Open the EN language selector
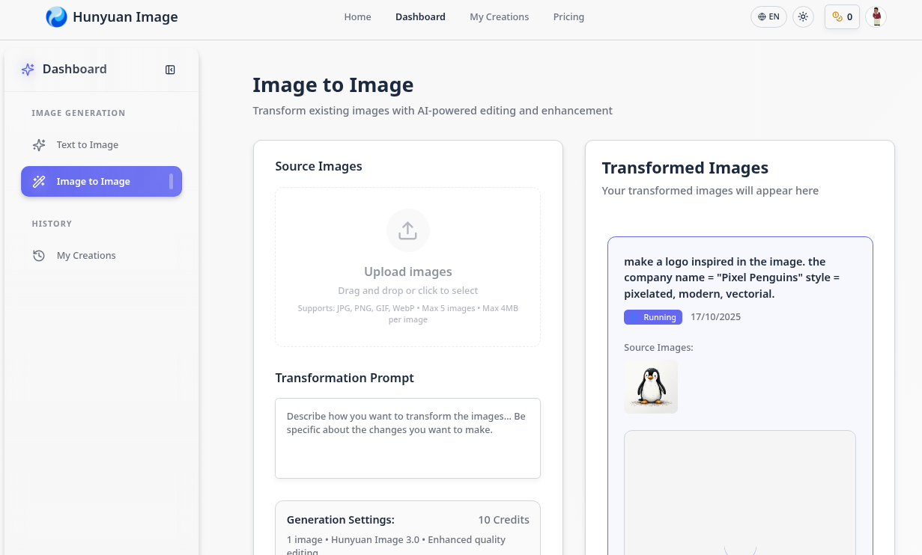The image size is (922, 555). pos(768,16)
